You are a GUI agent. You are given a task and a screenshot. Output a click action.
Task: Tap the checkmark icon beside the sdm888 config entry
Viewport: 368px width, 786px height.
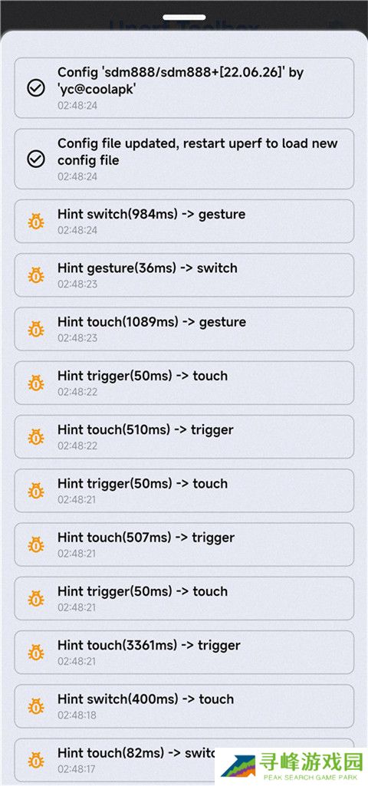coord(35,88)
